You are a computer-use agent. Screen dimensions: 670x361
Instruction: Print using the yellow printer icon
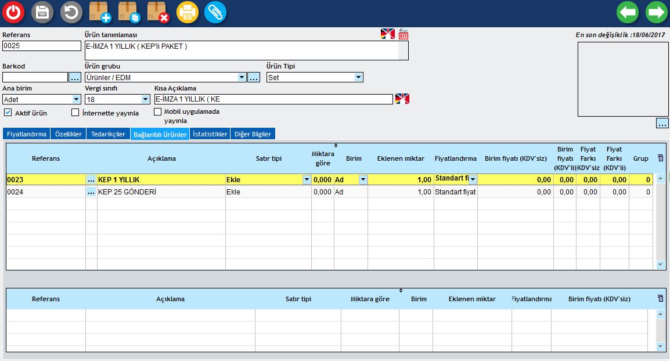tap(187, 12)
